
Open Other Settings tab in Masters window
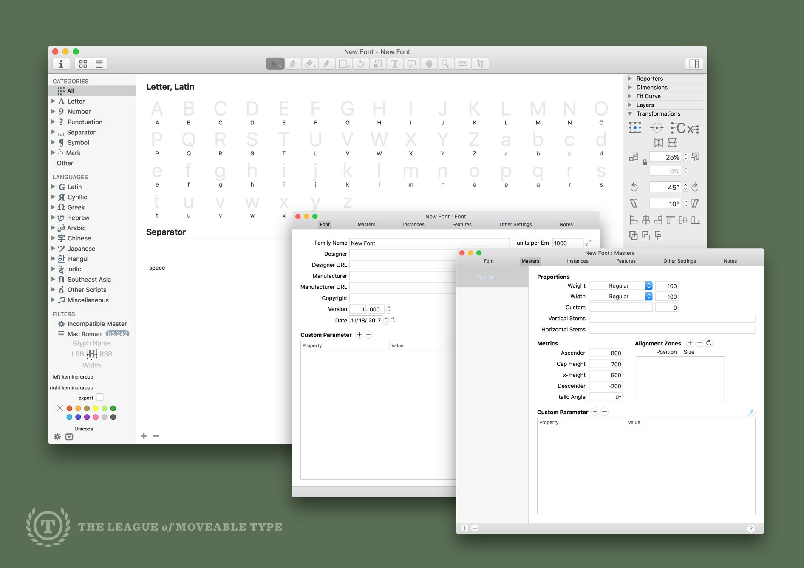[x=679, y=261]
